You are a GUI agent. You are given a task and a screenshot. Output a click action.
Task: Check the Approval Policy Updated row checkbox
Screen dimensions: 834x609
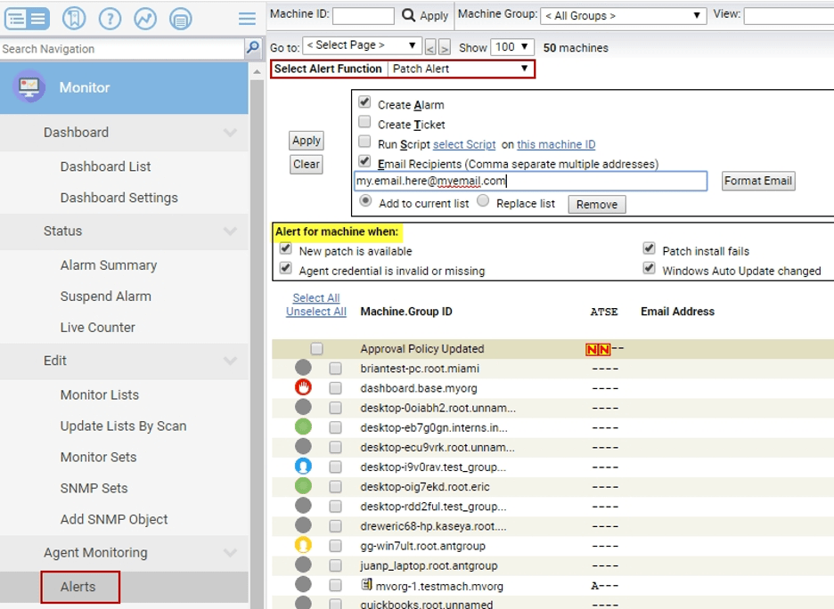(317, 349)
